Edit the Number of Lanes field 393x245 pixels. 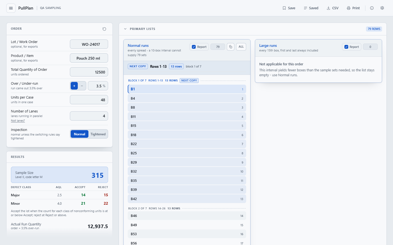tap(89, 116)
